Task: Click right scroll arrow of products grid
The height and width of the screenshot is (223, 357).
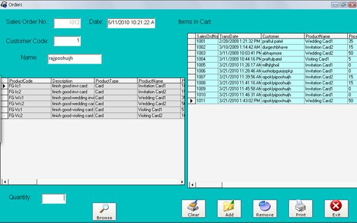Action: (x=182, y=182)
